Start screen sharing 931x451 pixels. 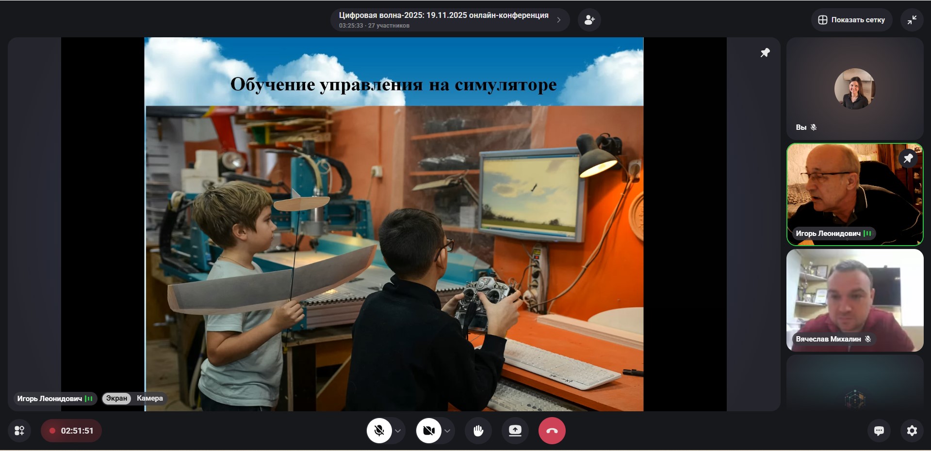click(515, 431)
